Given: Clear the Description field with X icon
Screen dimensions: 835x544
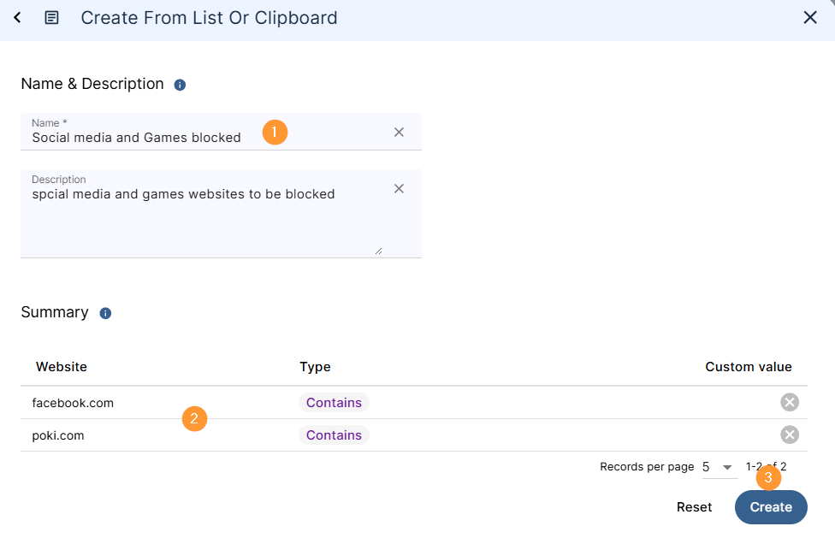Looking at the screenshot, I should [399, 188].
